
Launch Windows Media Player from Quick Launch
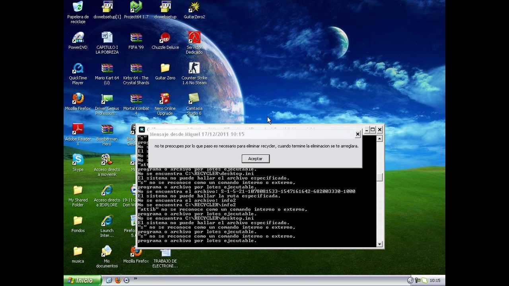click(x=126, y=280)
